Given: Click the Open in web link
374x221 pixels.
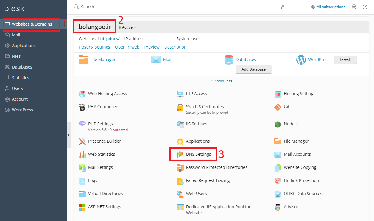Looking at the screenshot, I should coord(127,47).
